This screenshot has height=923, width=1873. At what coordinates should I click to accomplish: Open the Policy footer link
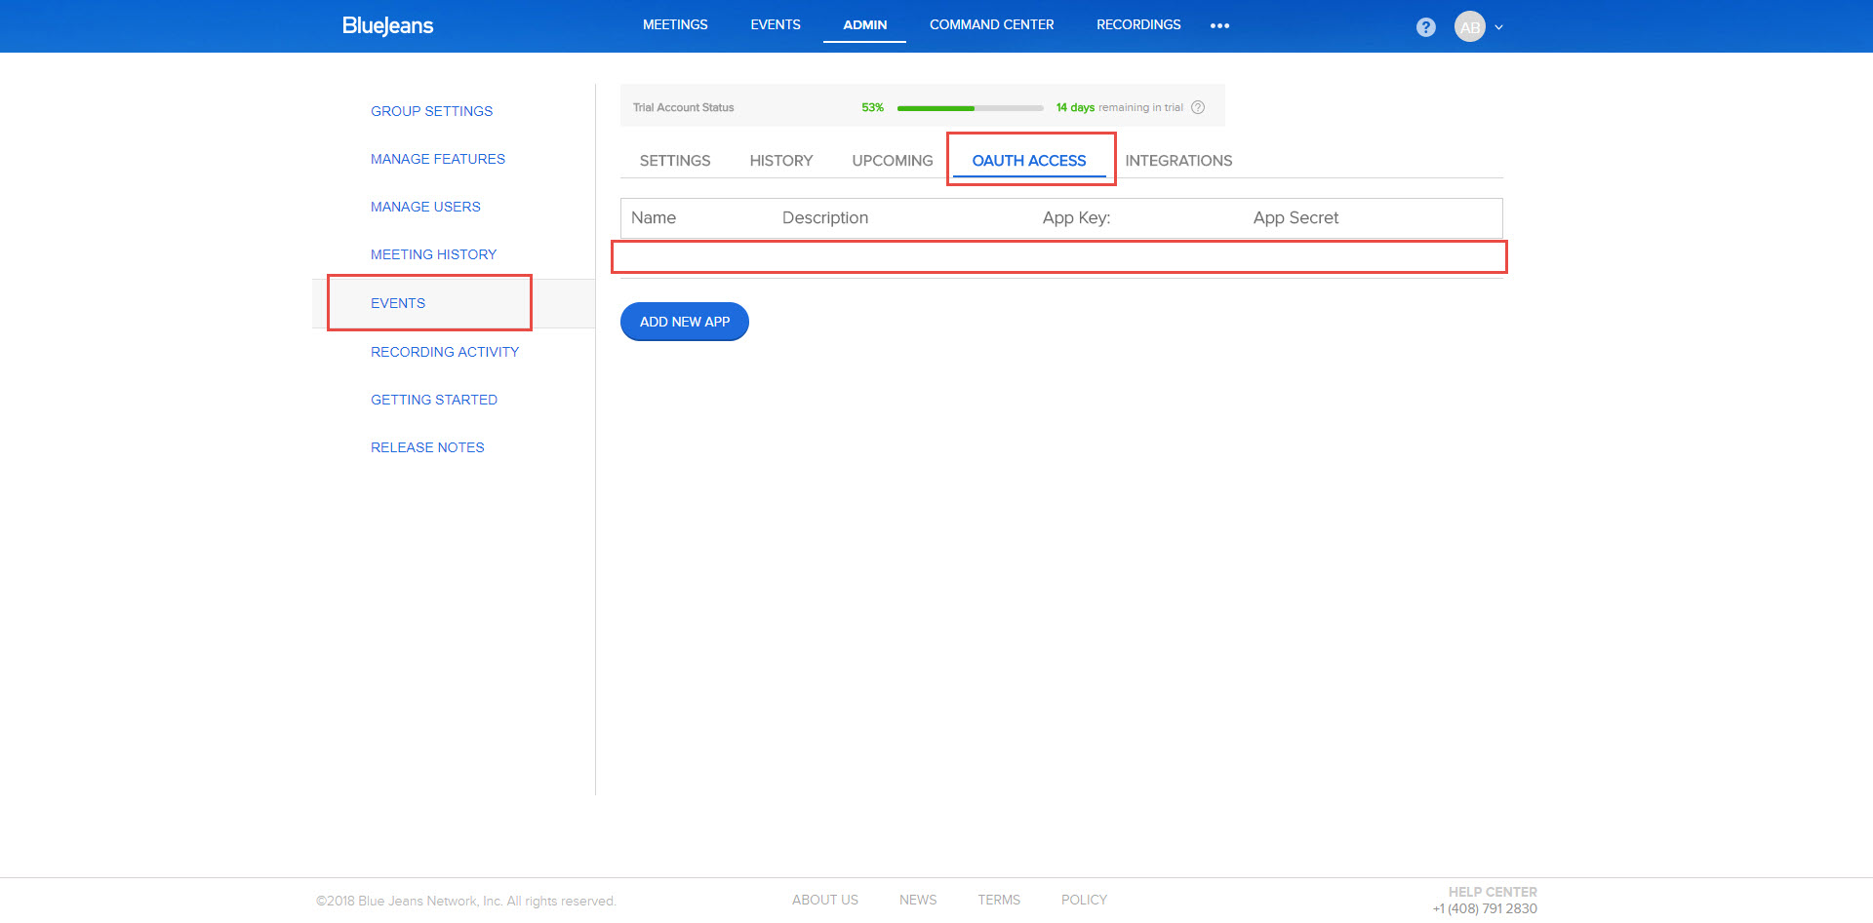(1084, 900)
